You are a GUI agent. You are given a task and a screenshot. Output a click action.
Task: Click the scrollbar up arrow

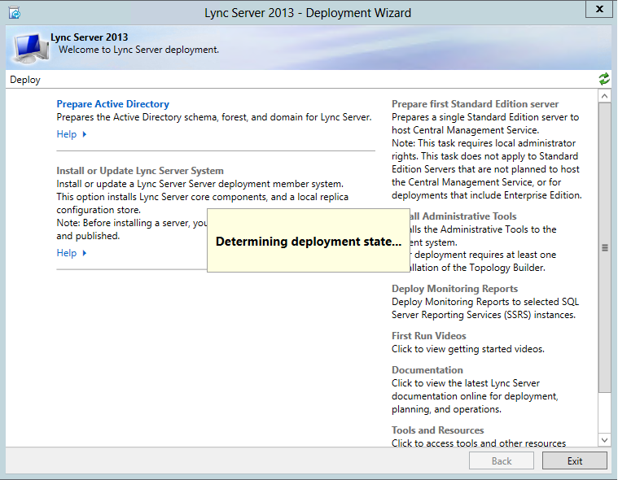click(x=604, y=96)
